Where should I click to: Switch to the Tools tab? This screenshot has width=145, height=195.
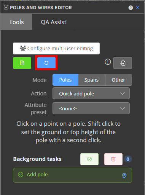[x=16, y=22]
